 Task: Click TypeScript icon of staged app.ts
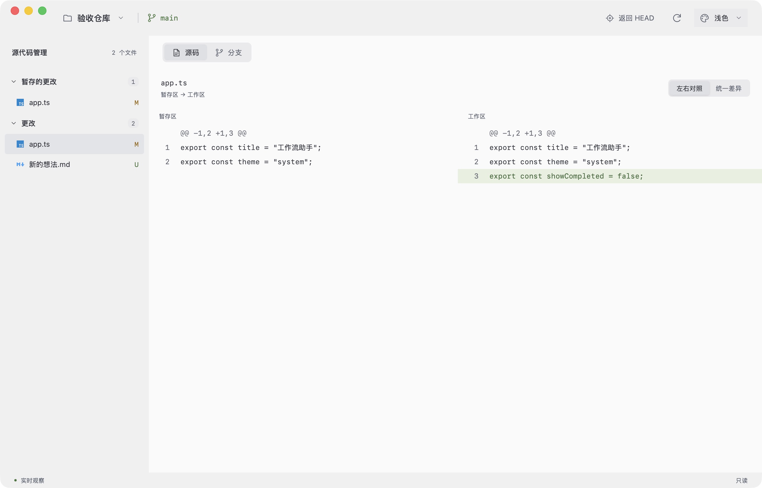point(20,103)
